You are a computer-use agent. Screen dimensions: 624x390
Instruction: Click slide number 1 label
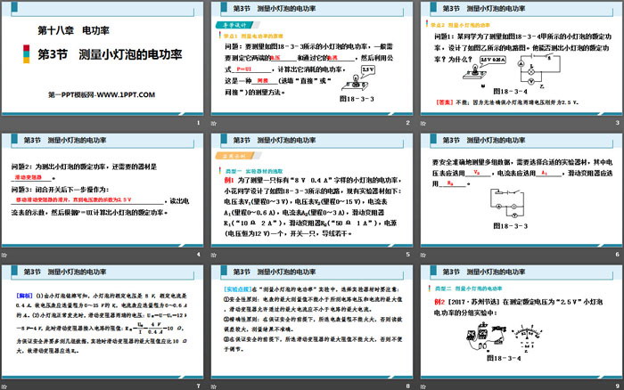click(x=198, y=123)
